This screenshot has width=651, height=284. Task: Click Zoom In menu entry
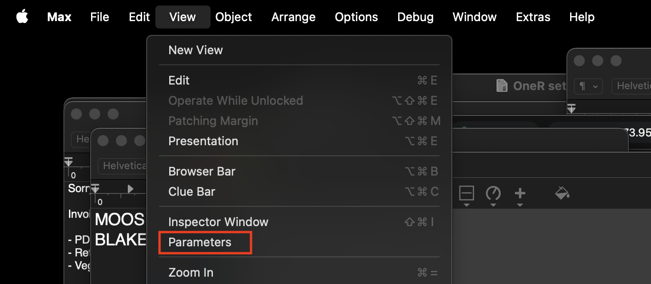coord(191,273)
